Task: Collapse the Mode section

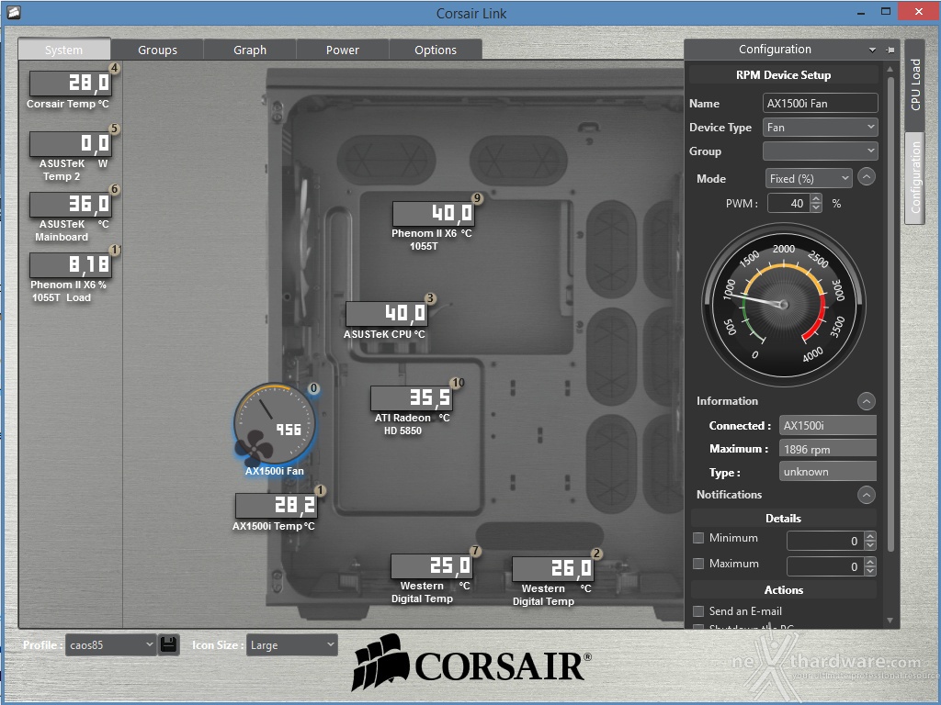Action: coord(867,177)
